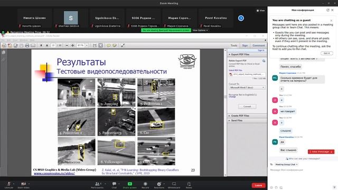Click the highlight text icon
The height and width of the screenshot is (190, 338).
pyautogui.click(x=115, y=45)
